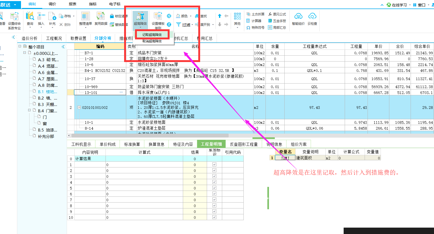Click the 复用数据 icon

point(101,16)
